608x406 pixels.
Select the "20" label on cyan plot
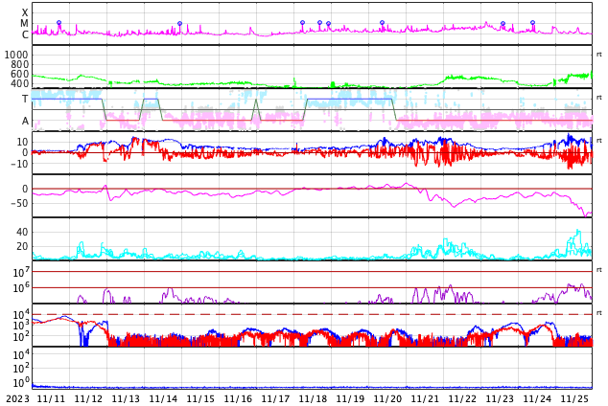(22, 246)
